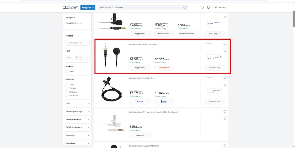
Task: Open Fotoaksesuar.com seller offer
Action: point(187,34)
